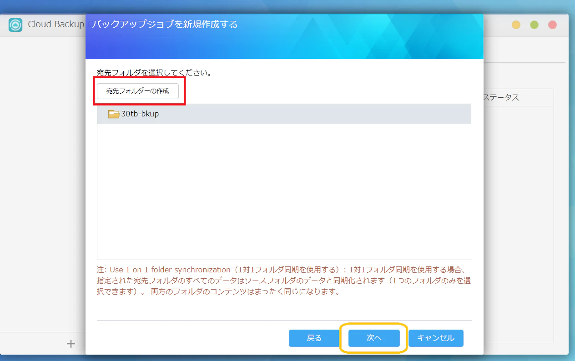Image resolution: width=575 pixels, height=361 pixels.
Task: Click the 30tb-bkup folder icon
Action: (x=114, y=114)
